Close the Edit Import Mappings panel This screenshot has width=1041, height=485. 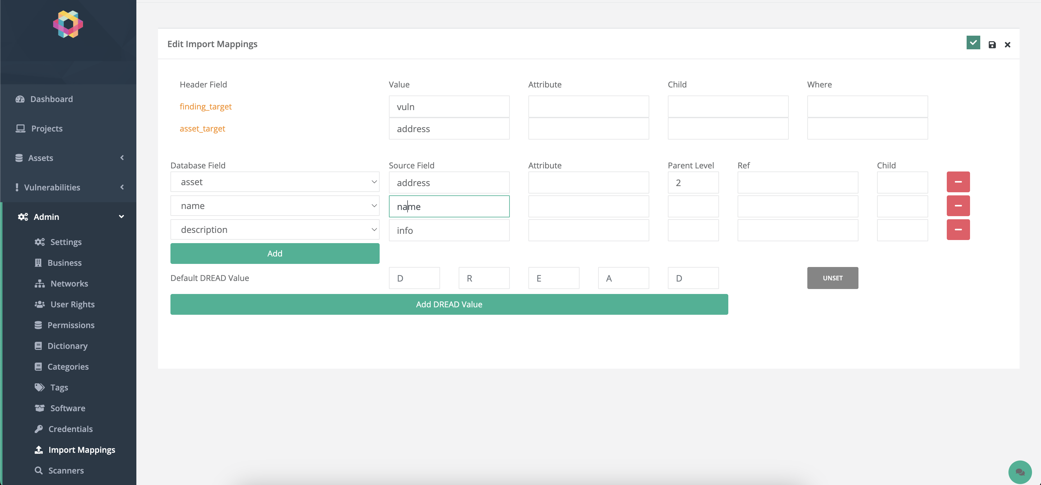pos(1008,45)
